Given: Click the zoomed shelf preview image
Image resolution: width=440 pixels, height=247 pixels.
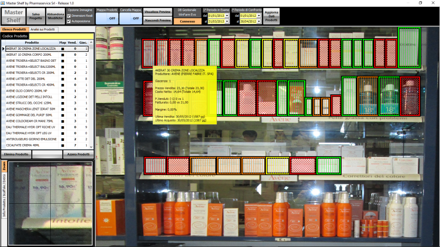Looking at the screenshot, I should (50, 204).
